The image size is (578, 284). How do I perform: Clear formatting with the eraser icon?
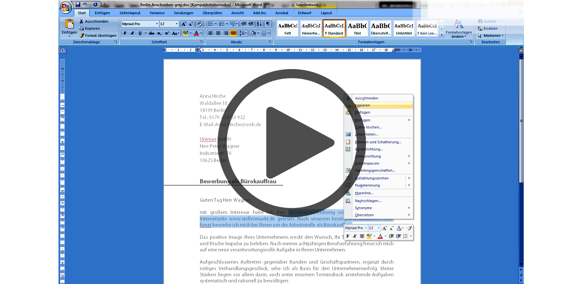click(199, 24)
